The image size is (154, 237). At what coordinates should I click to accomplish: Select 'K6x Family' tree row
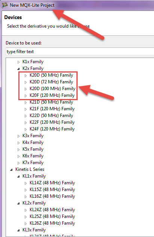point(33,156)
